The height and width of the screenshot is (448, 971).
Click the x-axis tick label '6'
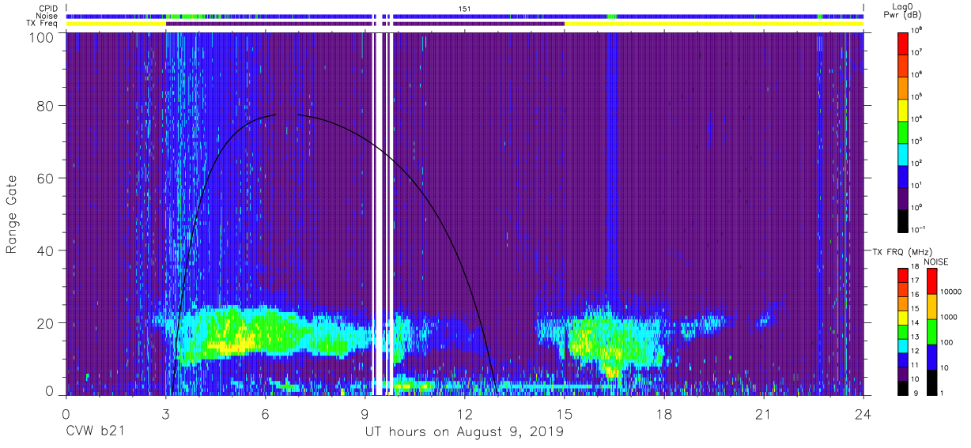pyautogui.click(x=265, y=414)
